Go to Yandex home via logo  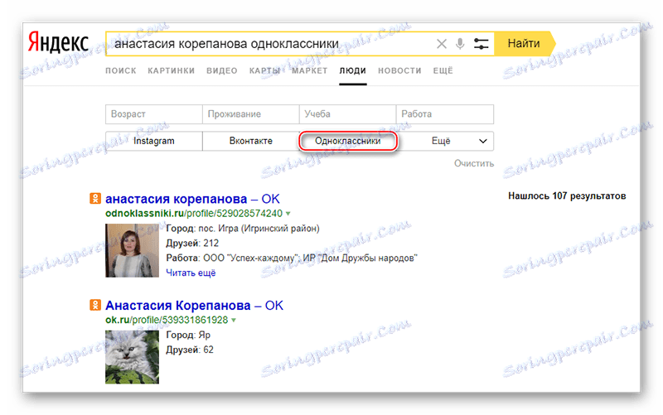[x=58, y=44]
